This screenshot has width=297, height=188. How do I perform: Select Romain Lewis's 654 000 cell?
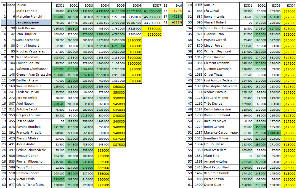coord(274,17)
